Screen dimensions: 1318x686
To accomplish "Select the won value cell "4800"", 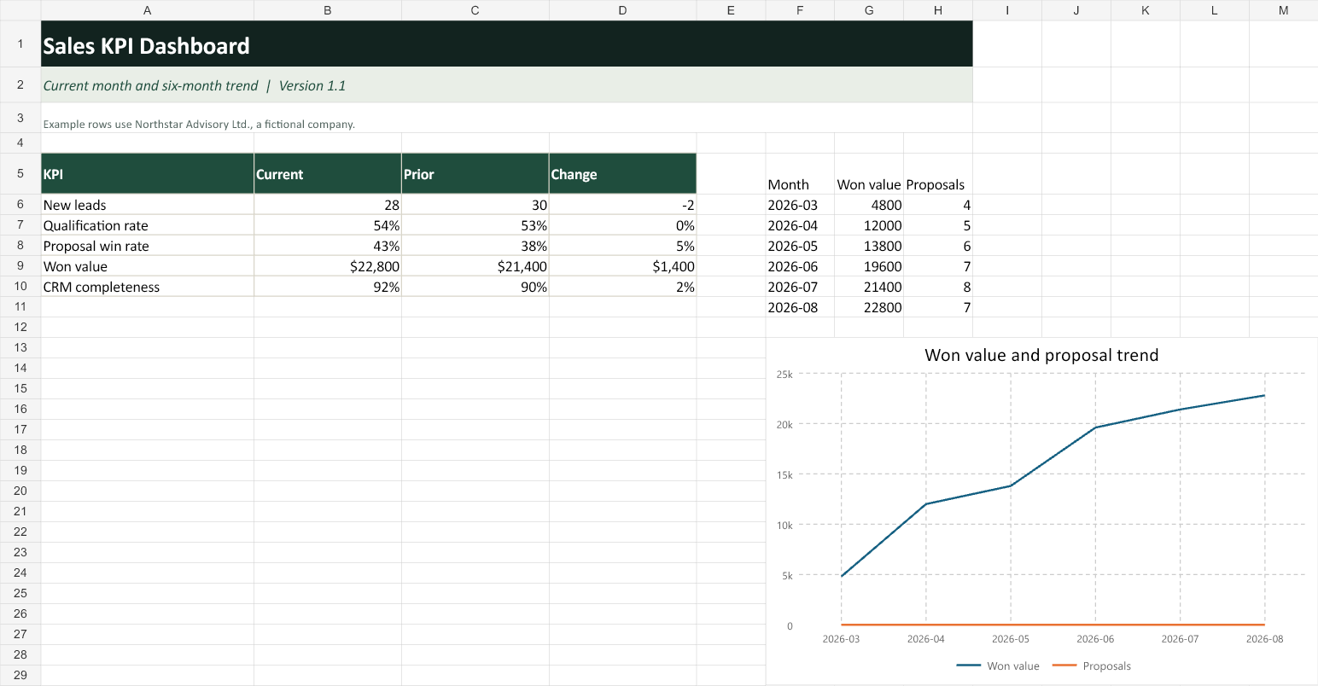I will (x=869, y=205).
